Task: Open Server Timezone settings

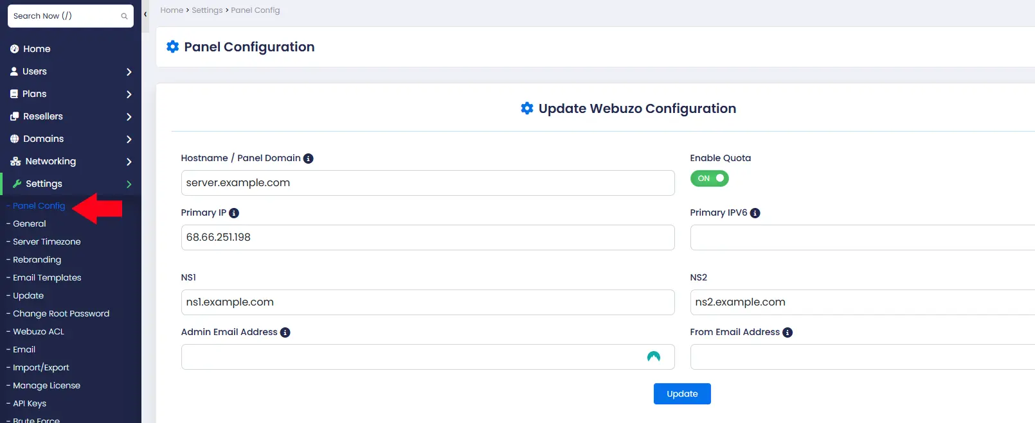Action: pyautogui.click(x=47, y=242)
